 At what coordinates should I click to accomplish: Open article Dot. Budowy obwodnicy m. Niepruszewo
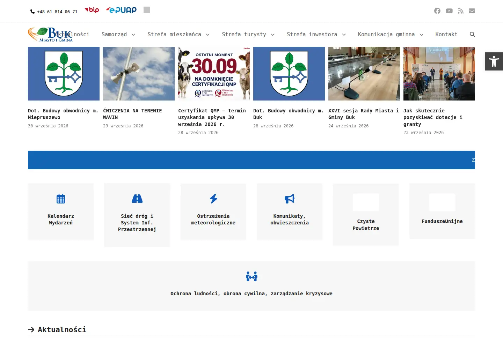[x=63, y=114]
